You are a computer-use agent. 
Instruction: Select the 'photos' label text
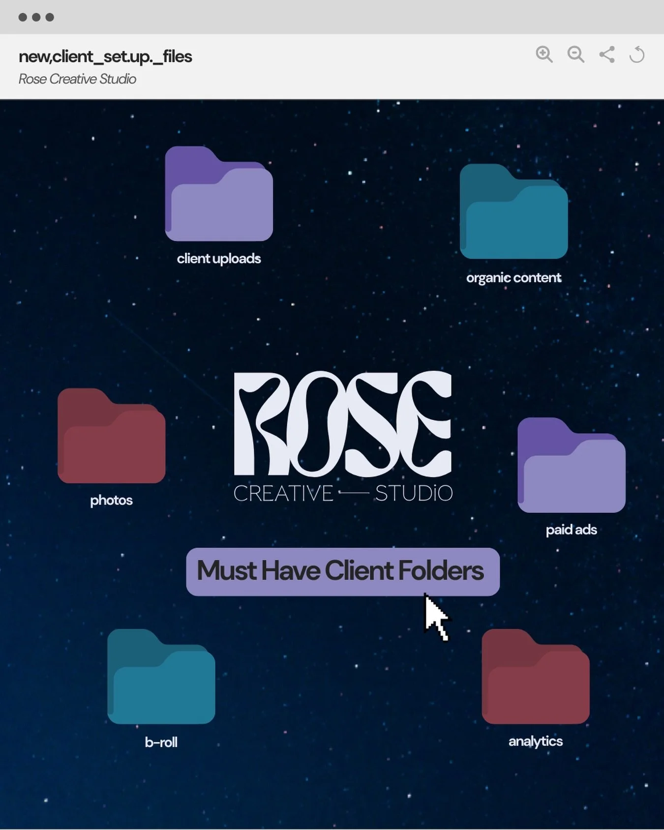click(112, 501)
